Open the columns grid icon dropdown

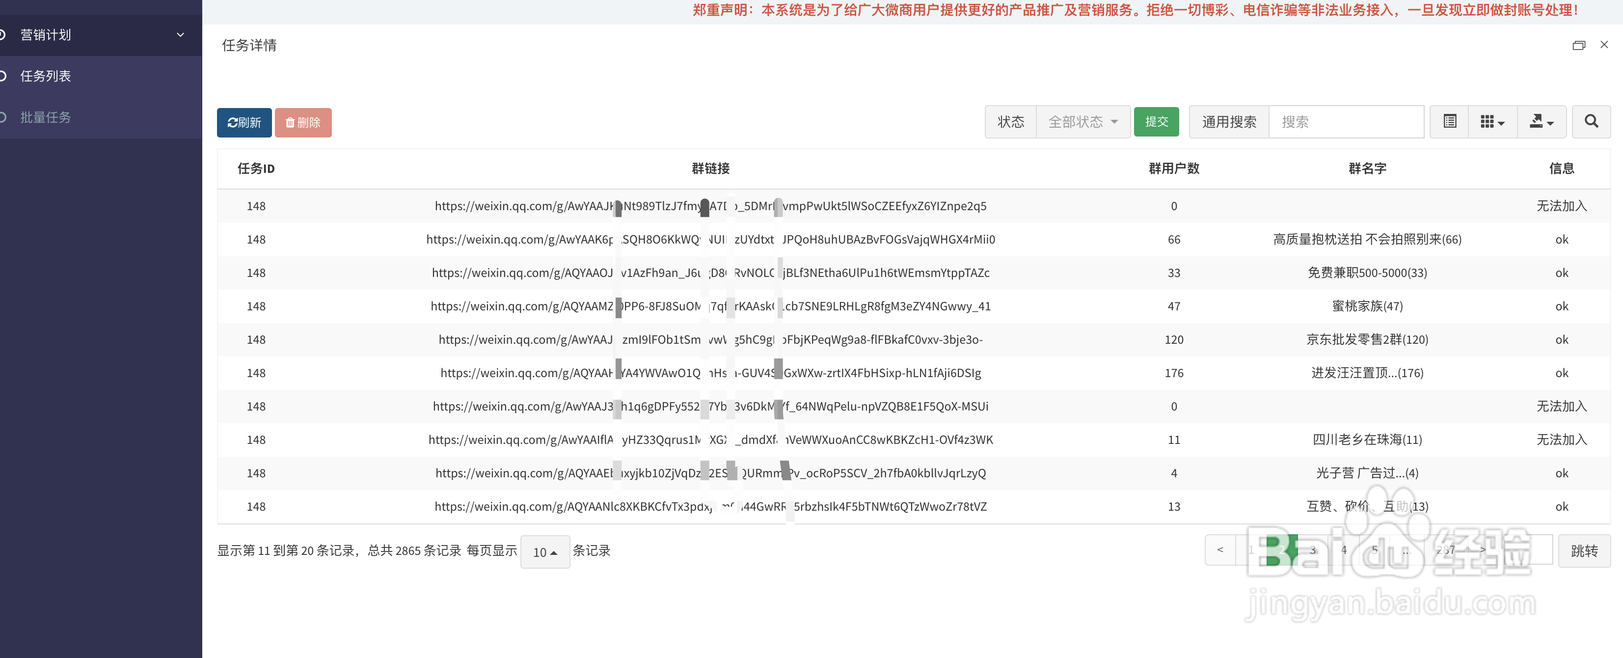point(1491,122)
